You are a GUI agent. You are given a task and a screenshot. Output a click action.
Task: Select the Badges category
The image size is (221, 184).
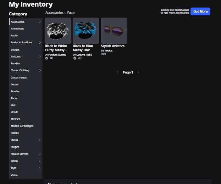[15, 50]
